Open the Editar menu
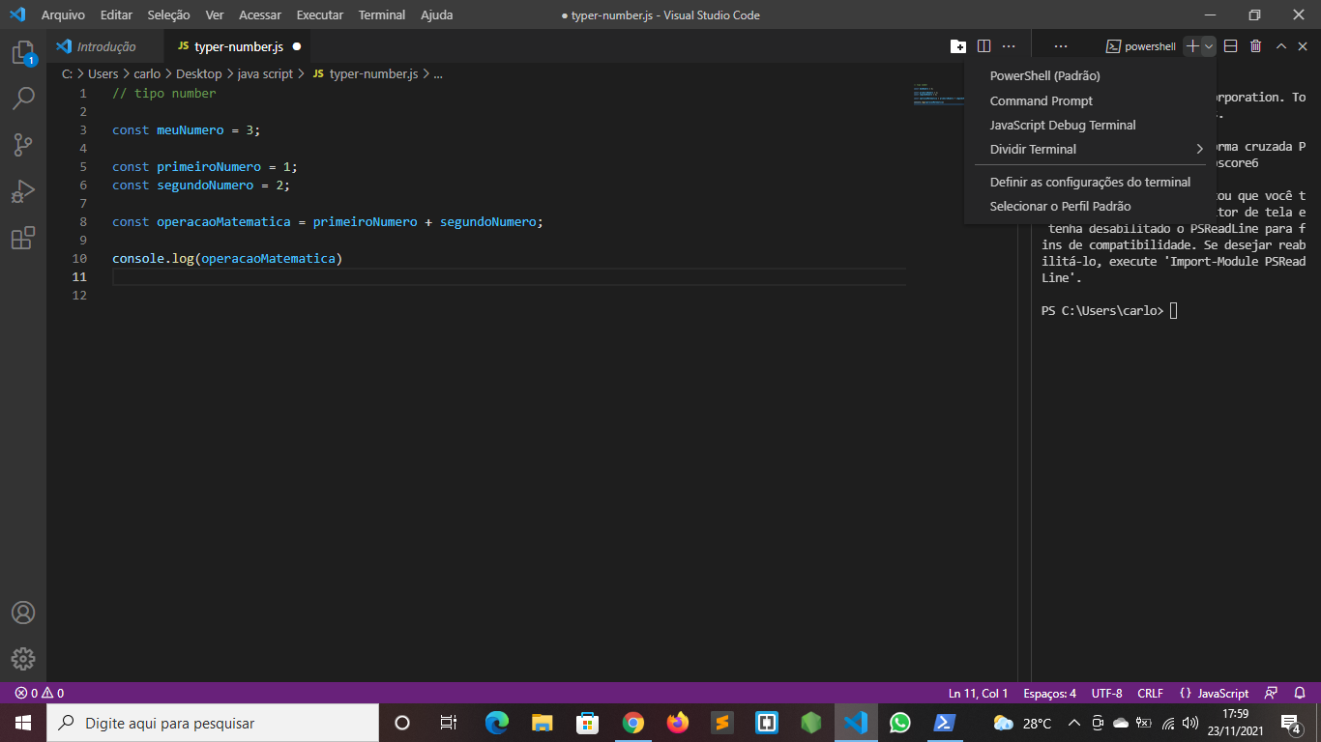The image size is (1321, 742). (x=116, y=14)
